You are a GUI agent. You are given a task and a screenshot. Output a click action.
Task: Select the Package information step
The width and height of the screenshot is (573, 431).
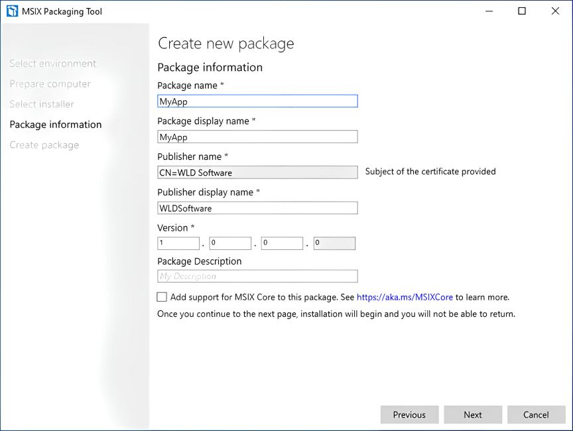click(56, 125)
